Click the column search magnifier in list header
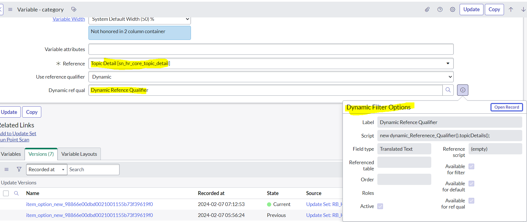527x222 pixels. [16, 193]
